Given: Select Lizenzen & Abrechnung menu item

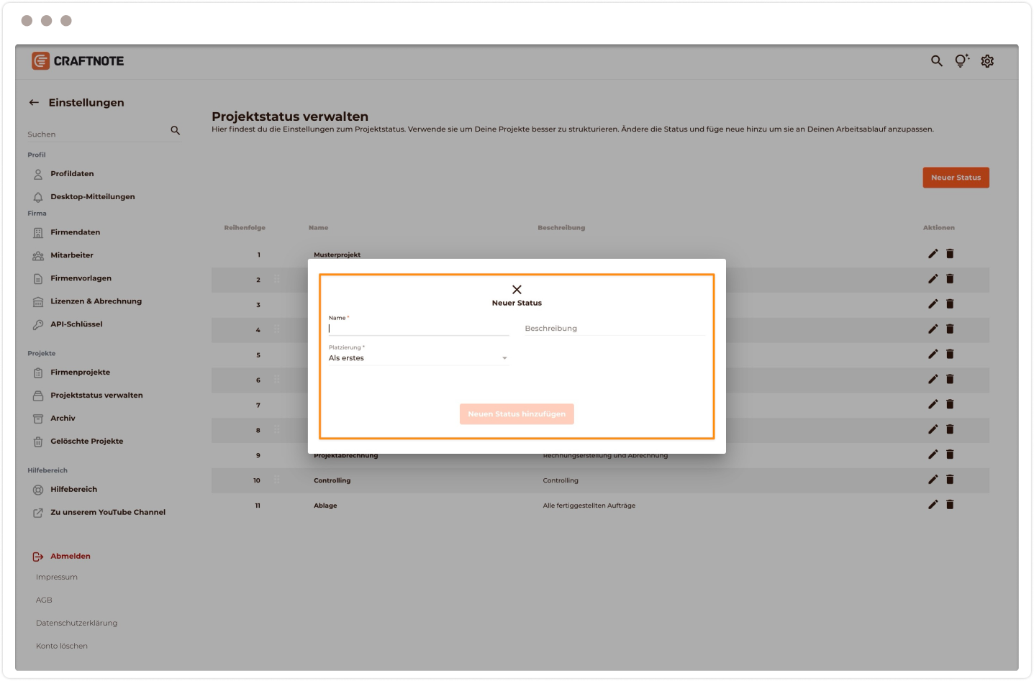Looking at the screenshot, I should [96, 301].
